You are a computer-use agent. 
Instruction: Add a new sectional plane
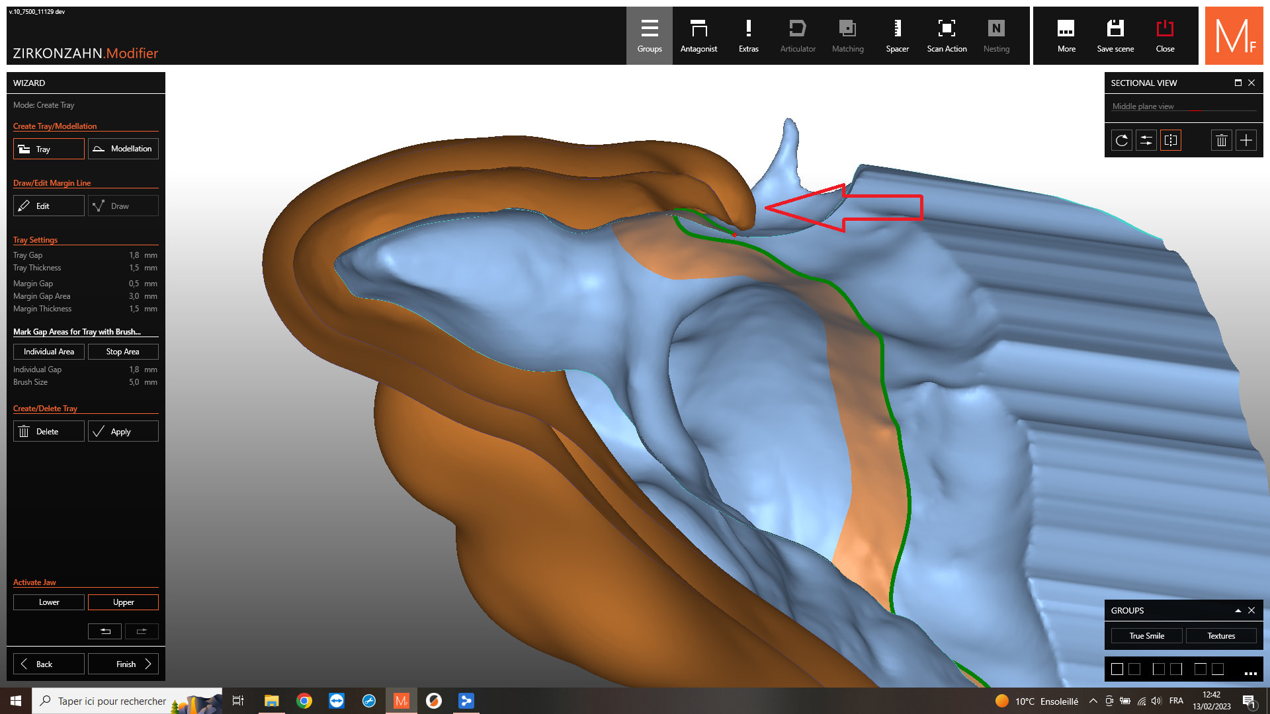[1246, 140]
